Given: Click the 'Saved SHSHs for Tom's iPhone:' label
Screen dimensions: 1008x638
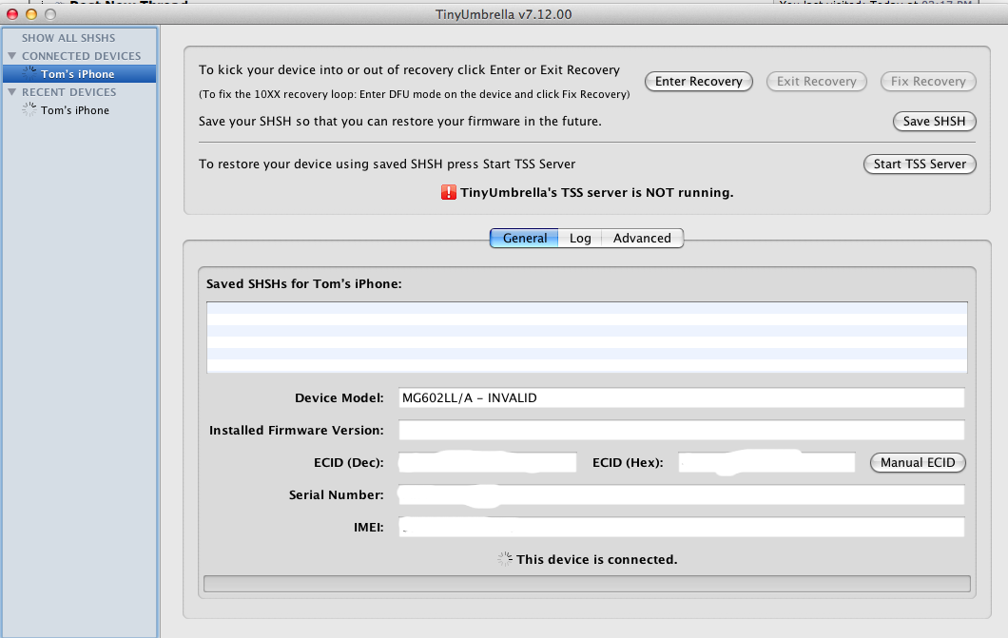Looking at the screenshot, I should tap(303, 284).
